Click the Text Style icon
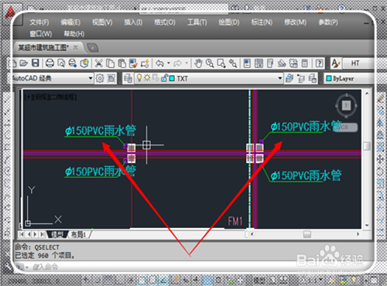387x286 pixels. click(335, 63)
